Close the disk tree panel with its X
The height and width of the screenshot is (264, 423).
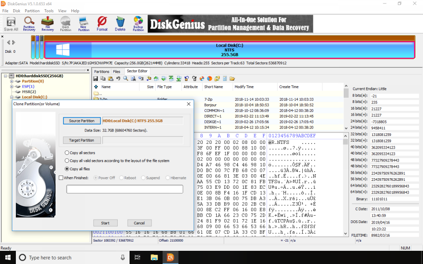[88, 70]
